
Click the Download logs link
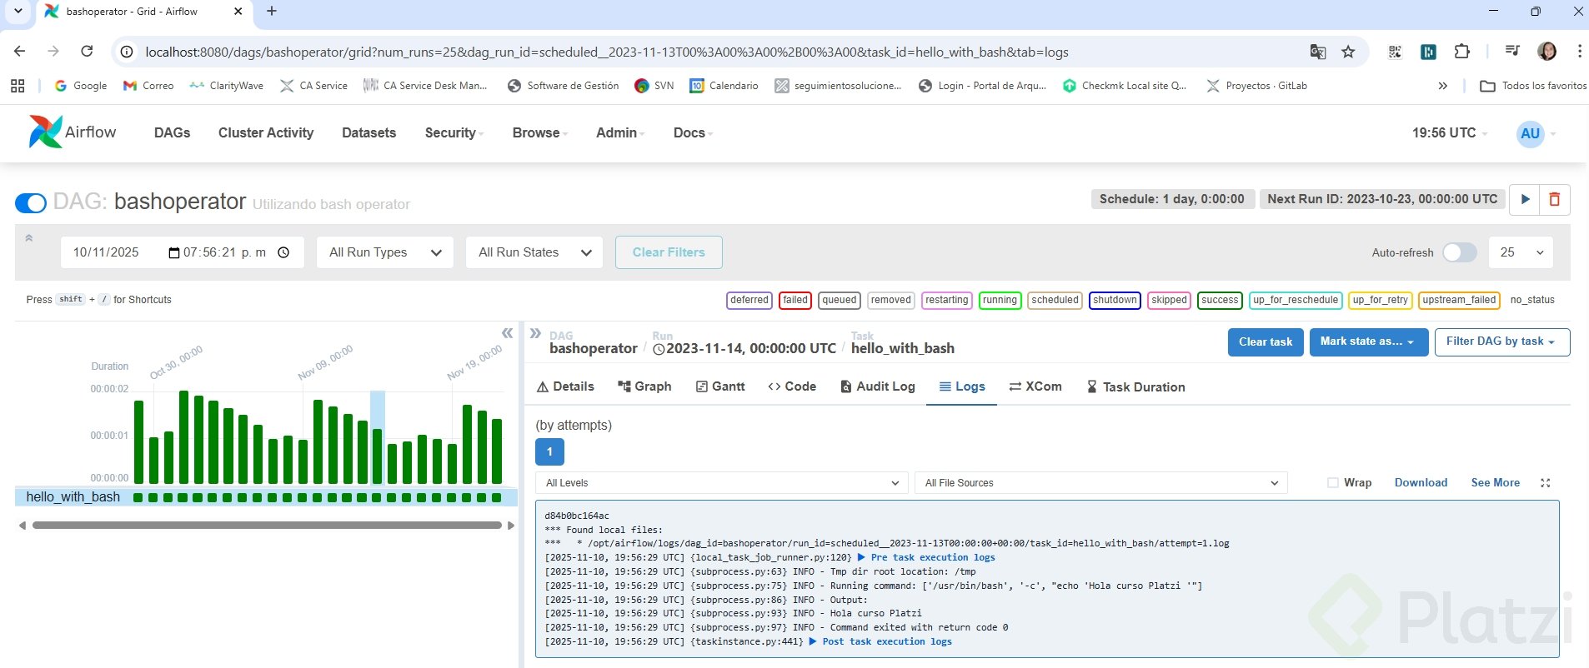coord(1421,483)
